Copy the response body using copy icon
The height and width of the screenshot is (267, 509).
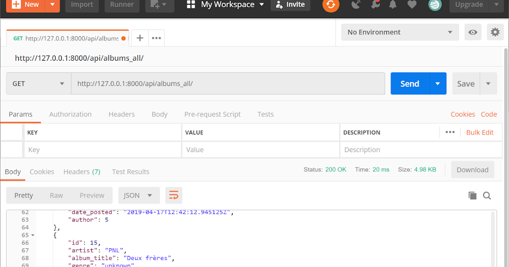click(473, 195)
